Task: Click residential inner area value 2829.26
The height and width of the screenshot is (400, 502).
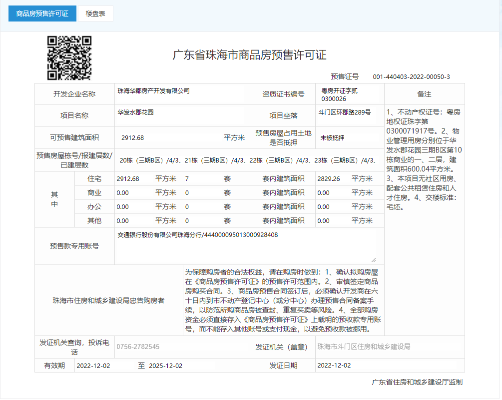Action: tap(328, 178)
